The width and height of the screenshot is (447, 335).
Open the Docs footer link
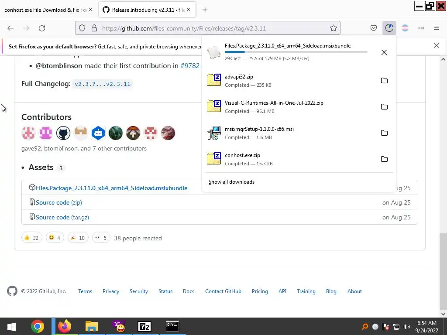(189, 291)
